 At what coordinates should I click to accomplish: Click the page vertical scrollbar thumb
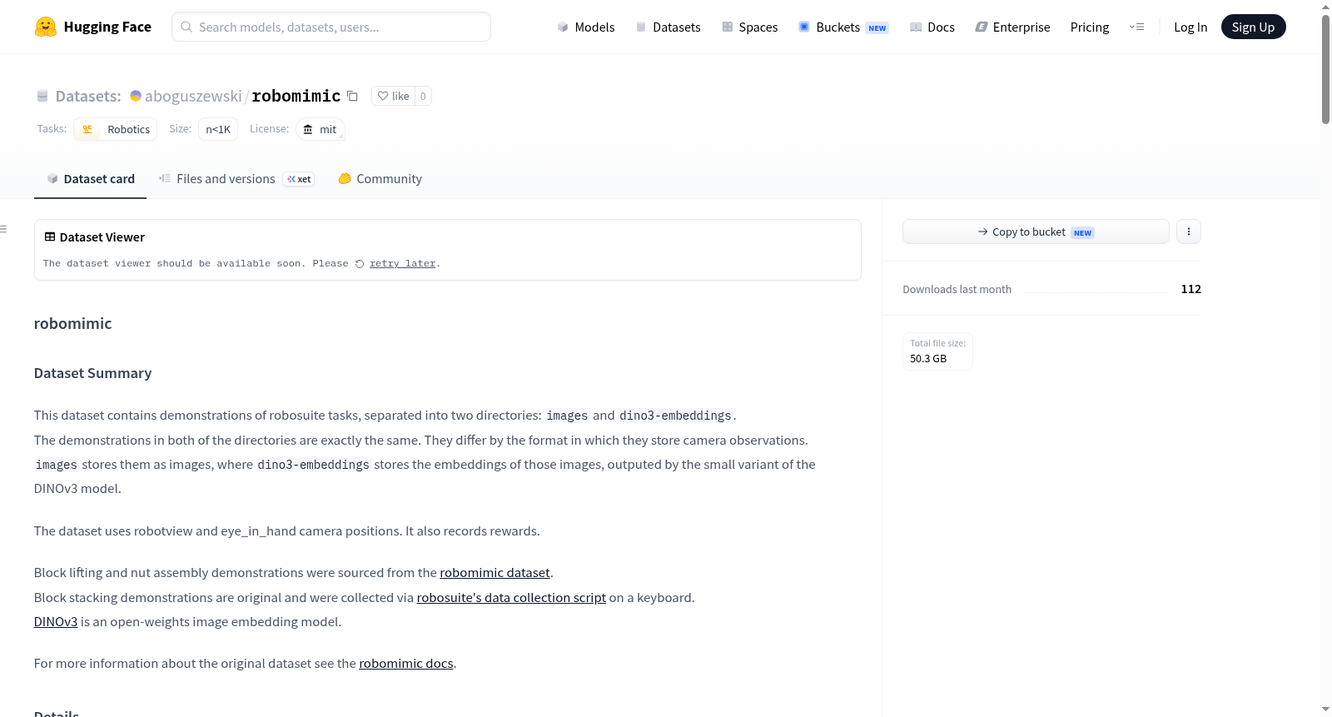[1325, 70]
